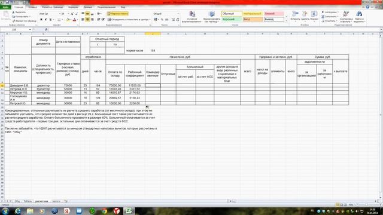Viewport: 383px width, 215px height.
Task: Align text to the left
Action: [x=83, y=20]
